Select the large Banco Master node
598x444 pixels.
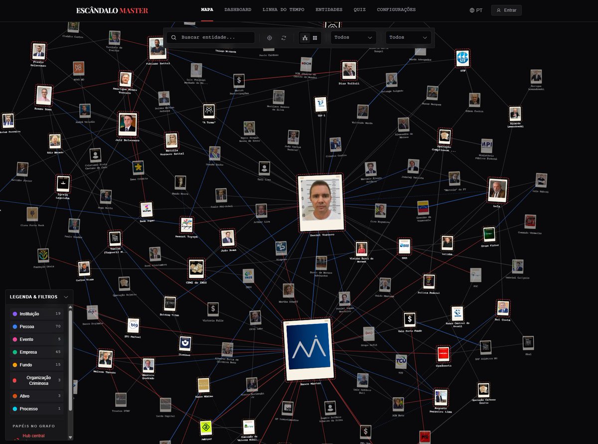tap(308, 350)
